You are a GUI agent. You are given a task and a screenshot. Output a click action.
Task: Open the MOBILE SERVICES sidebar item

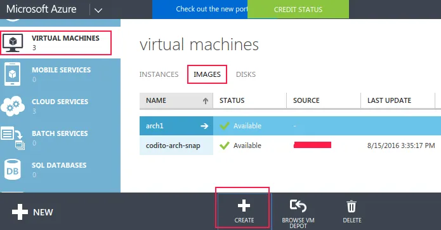coord(60,74)
